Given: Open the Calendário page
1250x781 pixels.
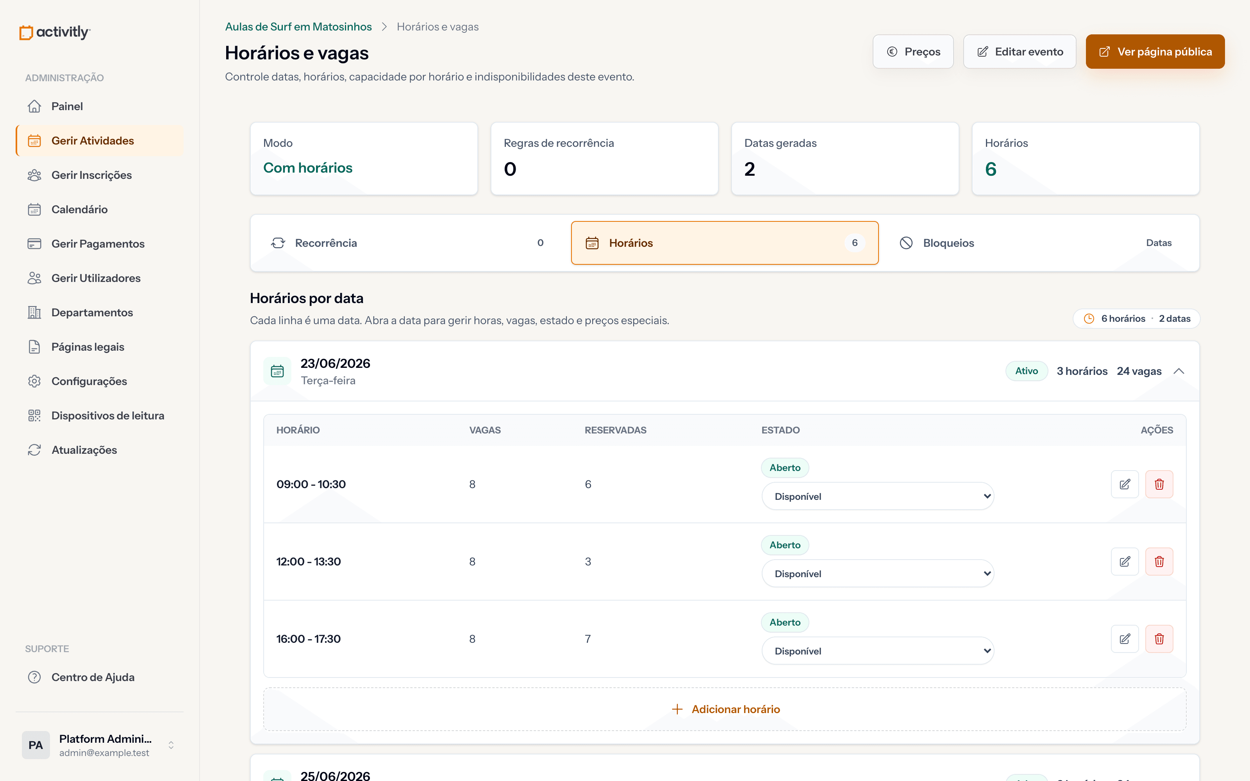Looking at the screenshot, I should point(100,209).
